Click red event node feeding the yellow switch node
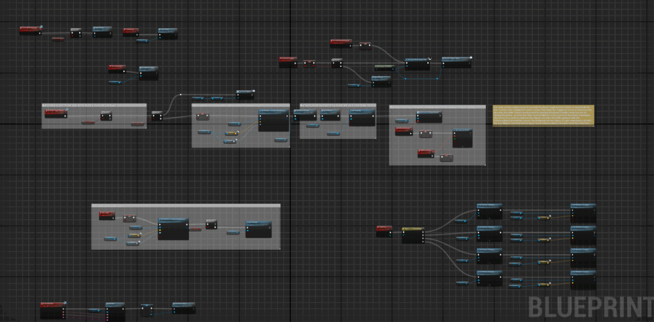The image size is (654, 322). coord(384,231)
